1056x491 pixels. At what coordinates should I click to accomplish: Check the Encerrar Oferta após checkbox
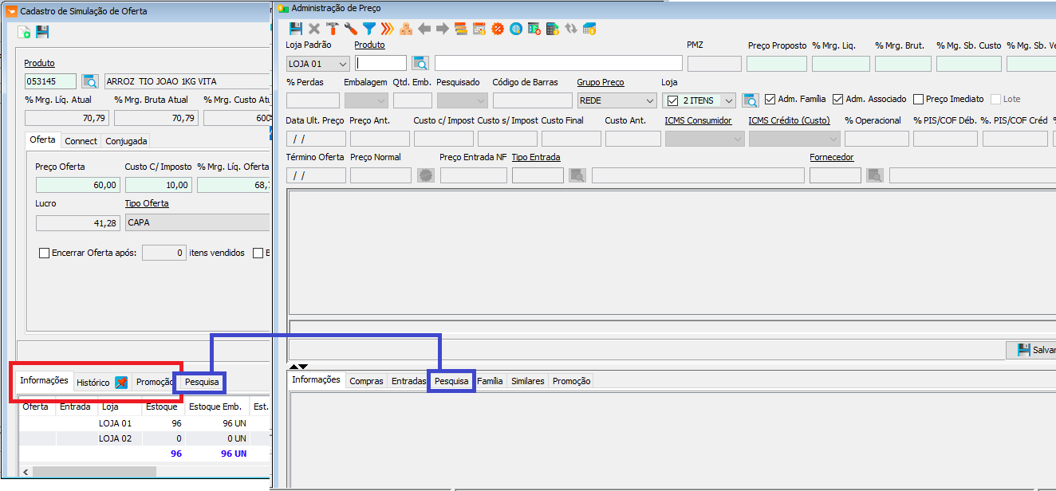coord(45,253)
